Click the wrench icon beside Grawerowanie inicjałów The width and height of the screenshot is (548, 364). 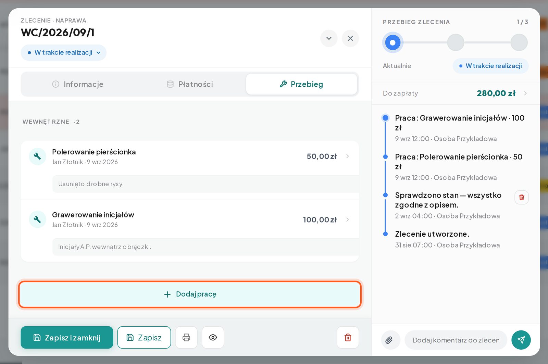tap(37, 219)
